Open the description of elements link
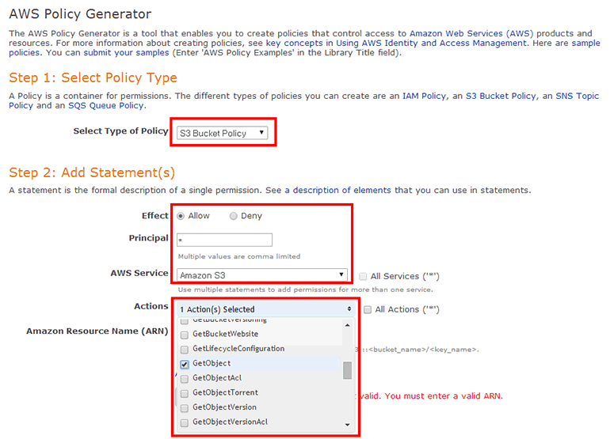The height and width of the screenshot is (439, 610). (337, 190)
